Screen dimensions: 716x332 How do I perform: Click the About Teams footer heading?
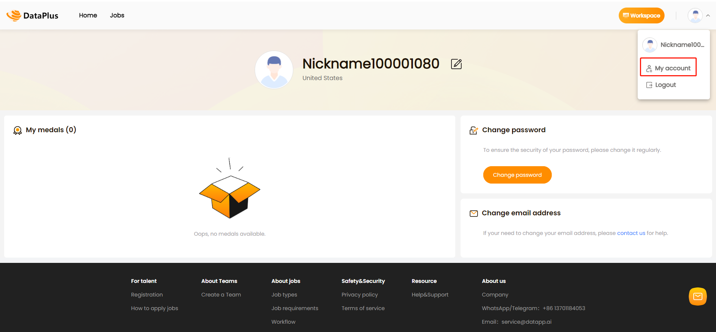coord(219,281)
